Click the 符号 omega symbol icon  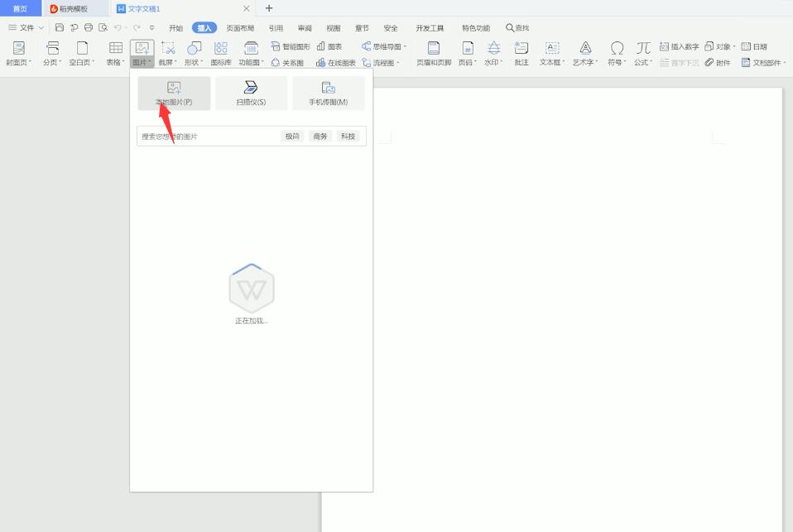pyautogui.click(x=617, y=48)
